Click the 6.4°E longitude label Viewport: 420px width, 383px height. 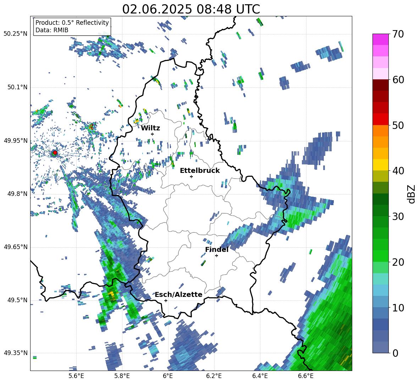click(x=260, y=376)
